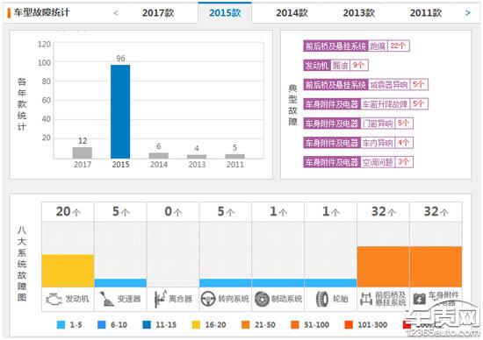
Task: Select the 2015款 tab
Action: click(225, 13)
